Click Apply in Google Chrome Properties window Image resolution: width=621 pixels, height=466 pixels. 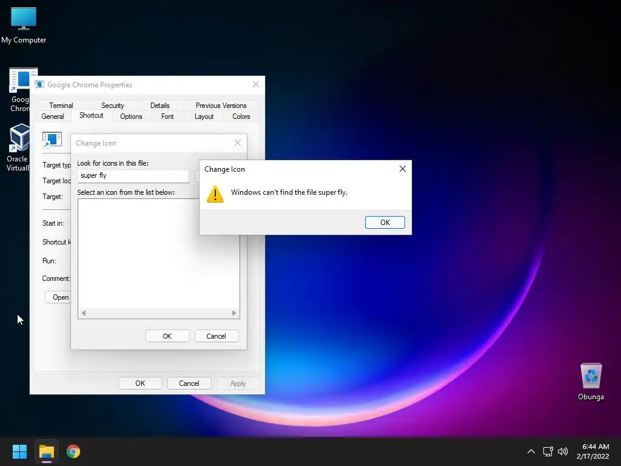238,383
